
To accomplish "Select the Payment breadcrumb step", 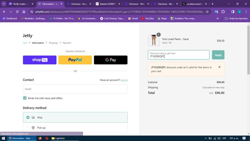I will 67,43.
